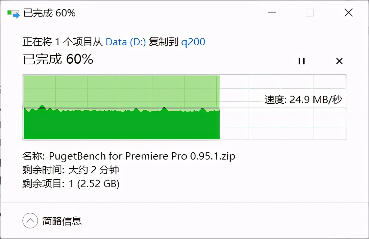Click the greyed-out maximize button
369x239 pixels.
(x=309, y=13)
